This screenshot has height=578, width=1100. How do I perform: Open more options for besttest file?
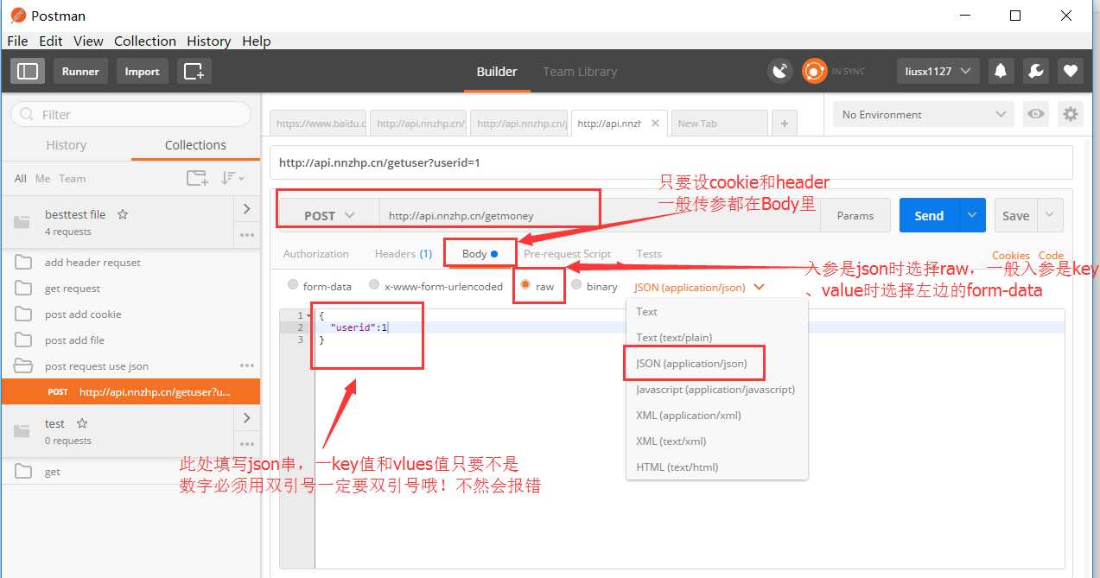(247, 235)
